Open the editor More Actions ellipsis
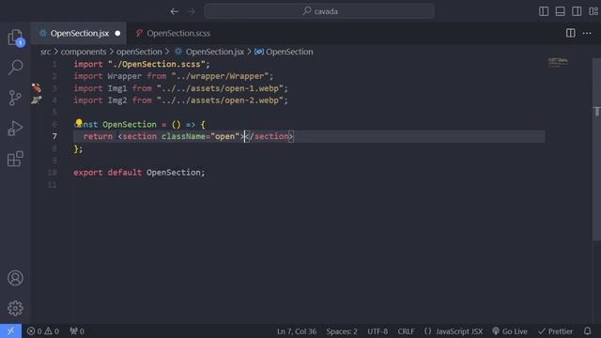The width and height of the screenshot is (601, 338). click(x=587, y=34)
